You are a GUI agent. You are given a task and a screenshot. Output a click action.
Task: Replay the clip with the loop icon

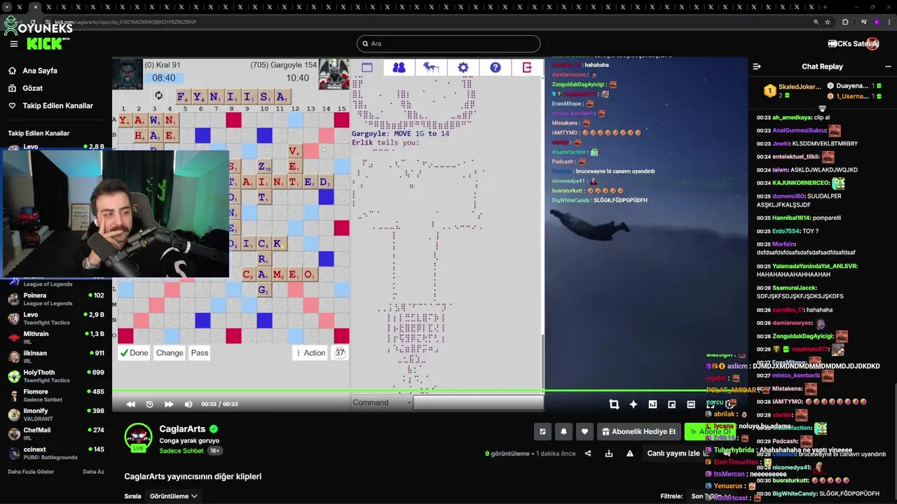click(149, 404)
